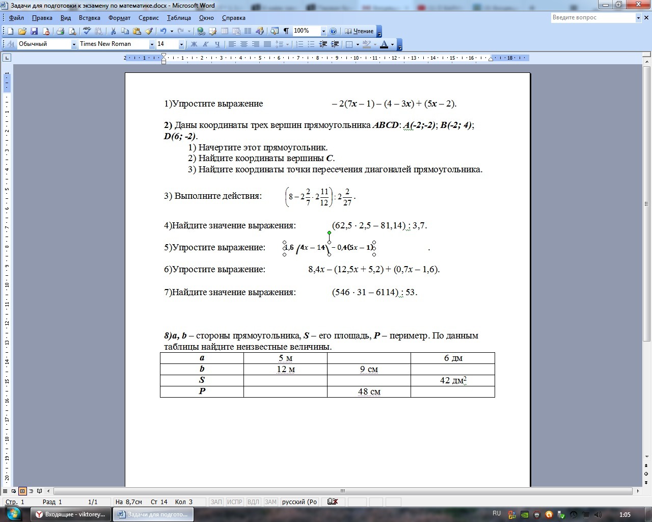652x522 pixels.
Task: Open Microsoft Word Help
Action: click(x=334, y=31)
